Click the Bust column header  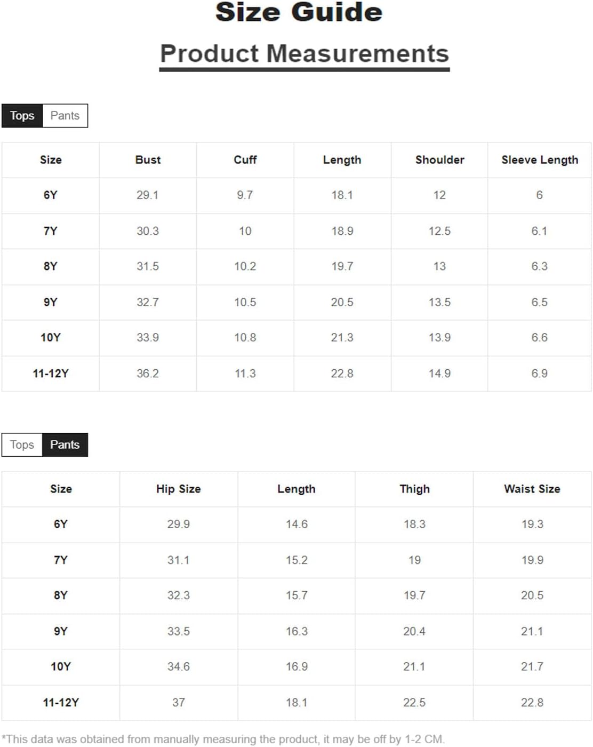point(148,160)
